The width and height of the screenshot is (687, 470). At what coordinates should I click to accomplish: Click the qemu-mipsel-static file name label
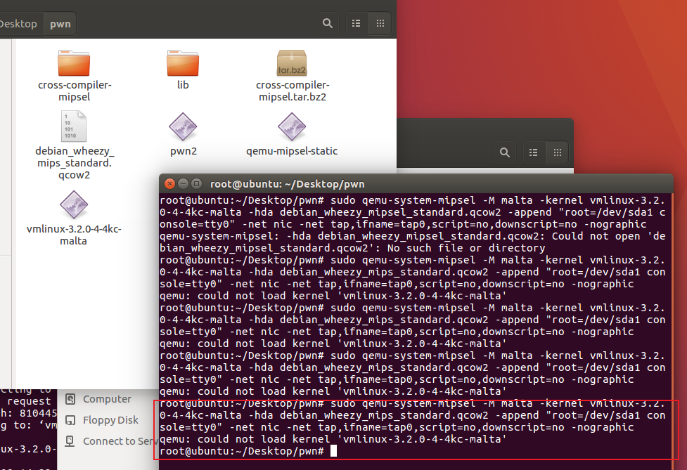pos(292,151)
